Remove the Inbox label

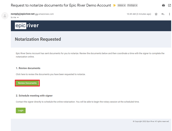[x=124, y=5]
